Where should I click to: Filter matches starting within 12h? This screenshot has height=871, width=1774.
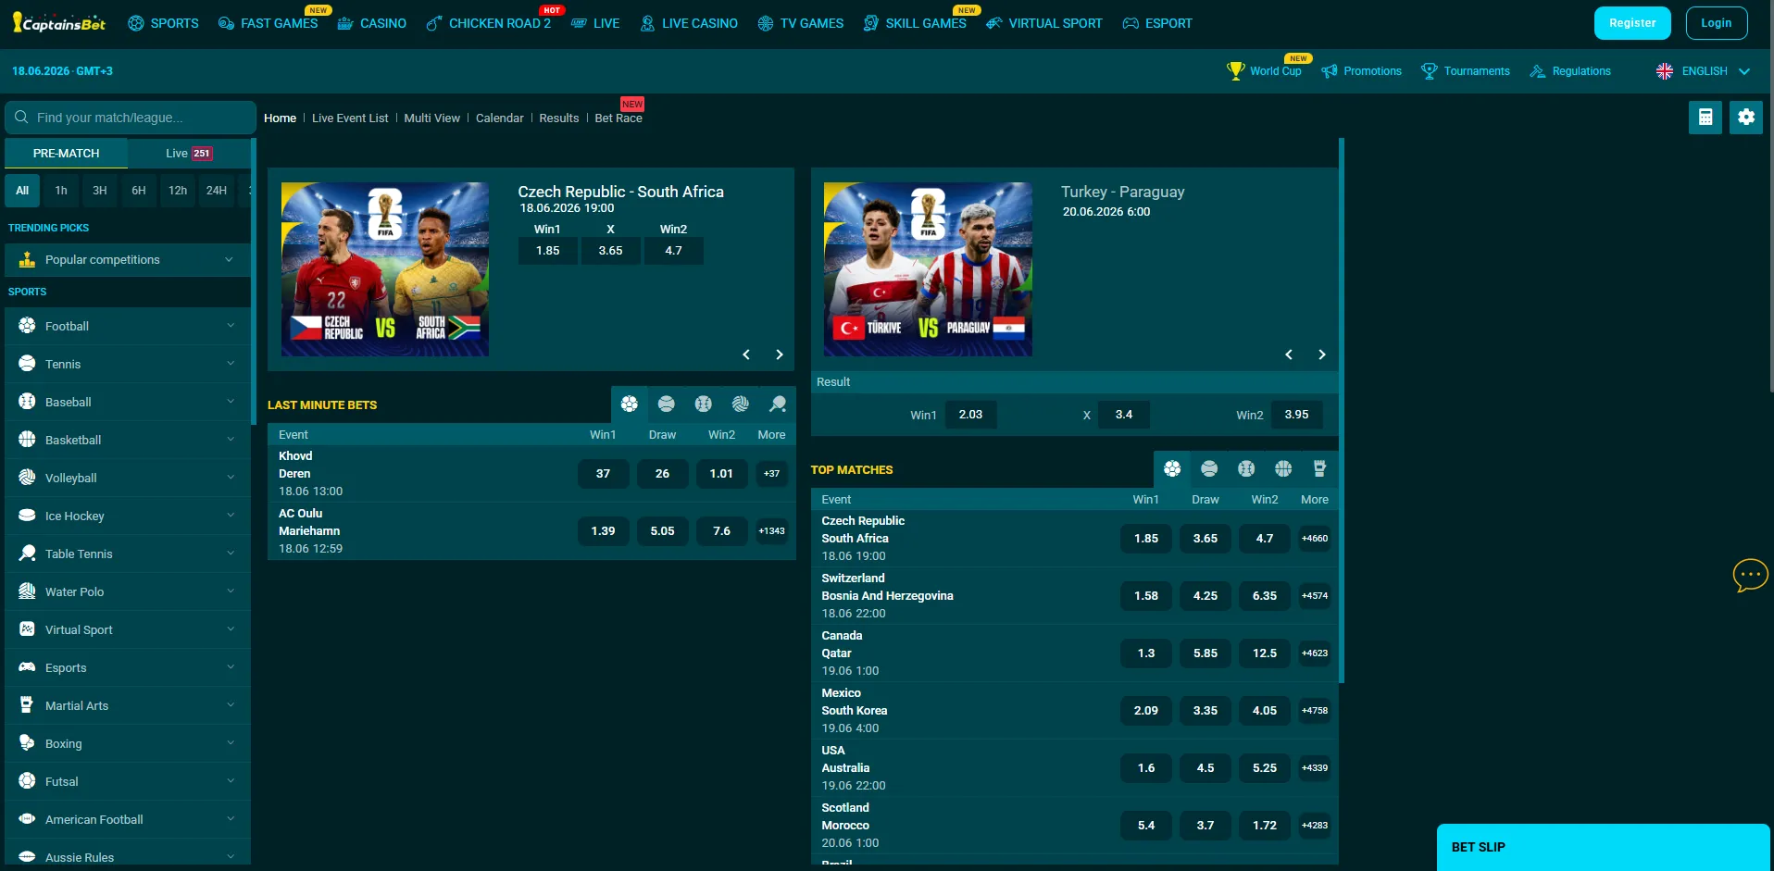[x=178, y=191]
